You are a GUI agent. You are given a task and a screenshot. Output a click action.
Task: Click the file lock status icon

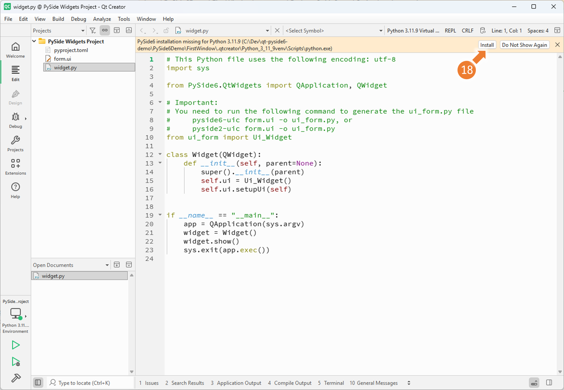166,31
